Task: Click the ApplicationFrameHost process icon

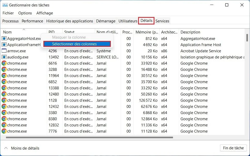Action: tap(4, 45)
